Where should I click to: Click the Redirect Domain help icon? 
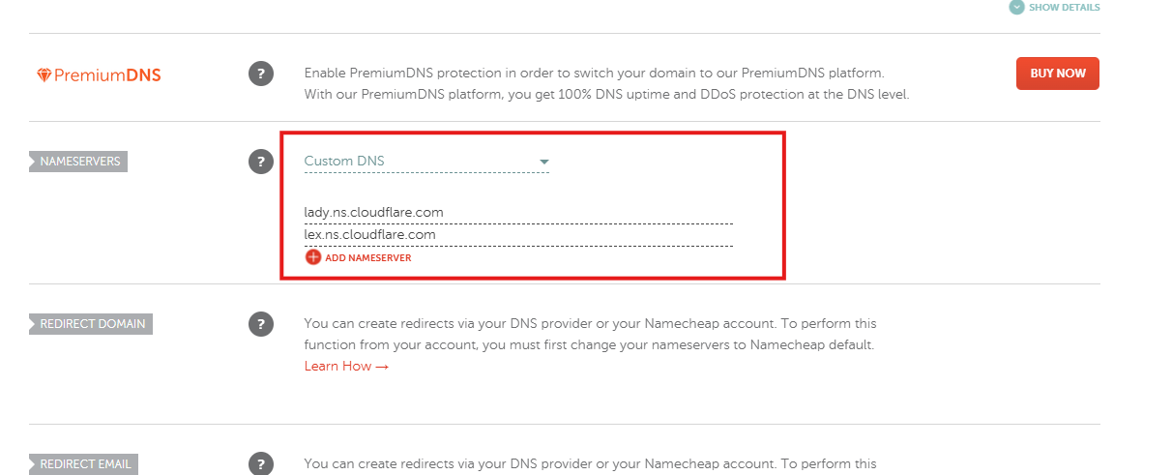261,324
